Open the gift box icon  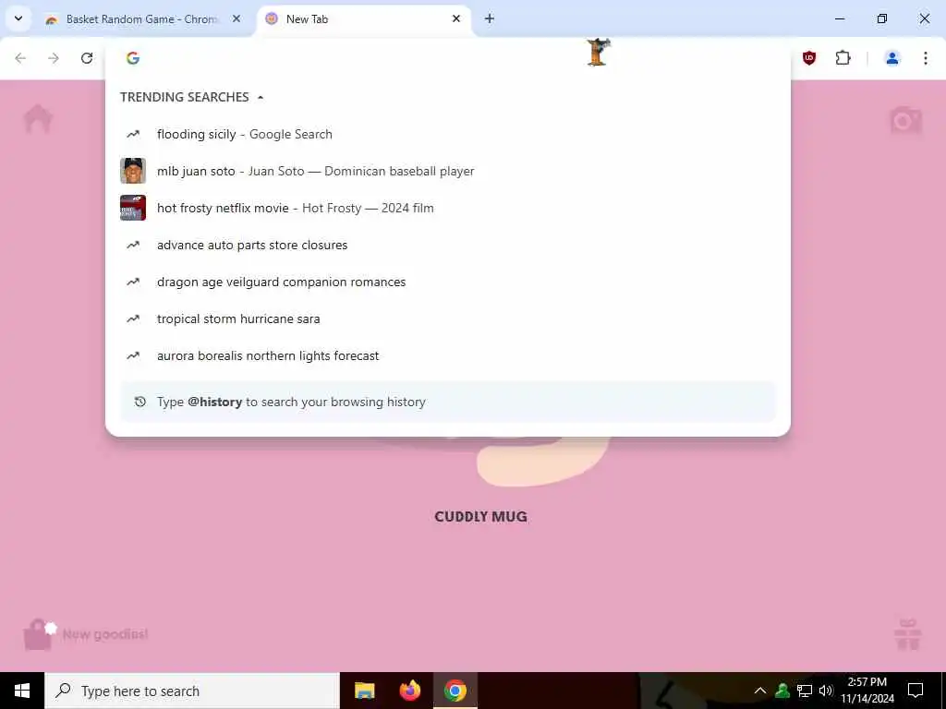(908, 634)
